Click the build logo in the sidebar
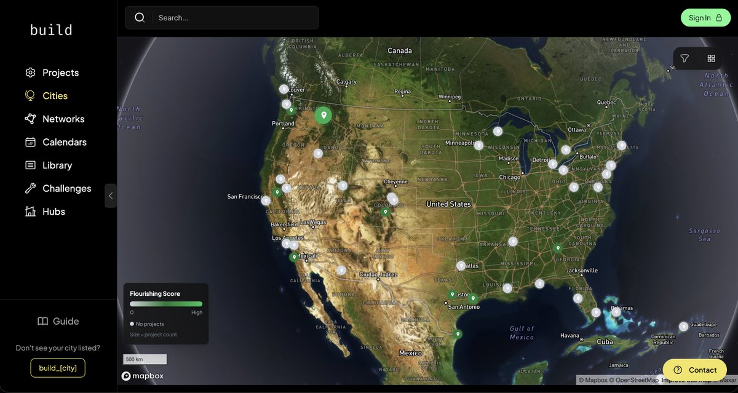 (x=51, y=30)
